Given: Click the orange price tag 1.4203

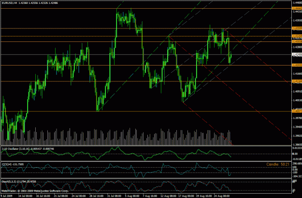Looking at the screenshot, I should point(297,65).
